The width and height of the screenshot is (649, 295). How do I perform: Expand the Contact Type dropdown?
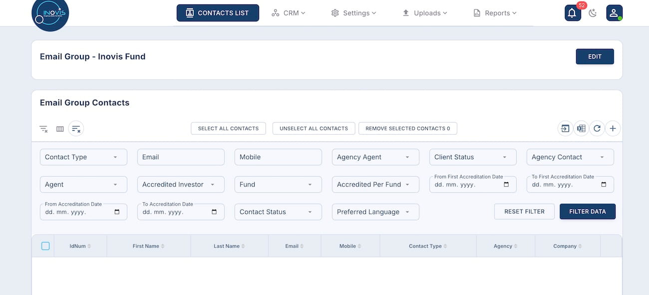[x=83, y=157]
